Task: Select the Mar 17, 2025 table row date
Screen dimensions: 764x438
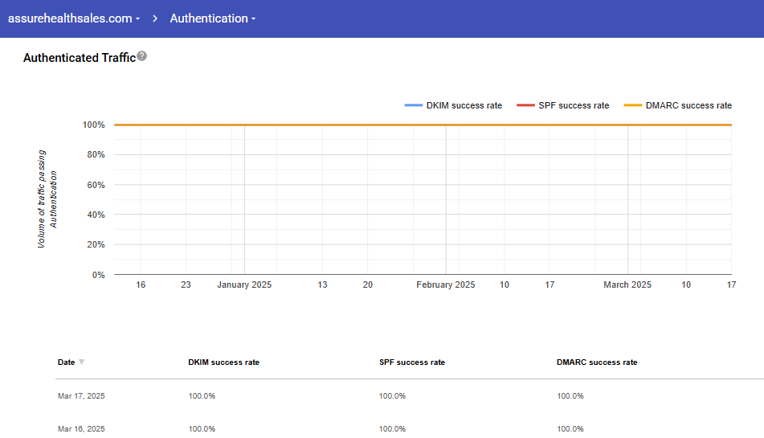Action: (81, 396)
